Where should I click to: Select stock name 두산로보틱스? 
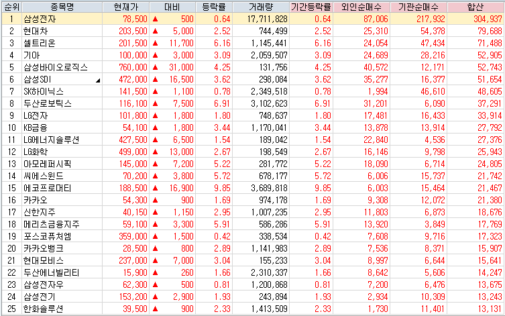point(48,104)
